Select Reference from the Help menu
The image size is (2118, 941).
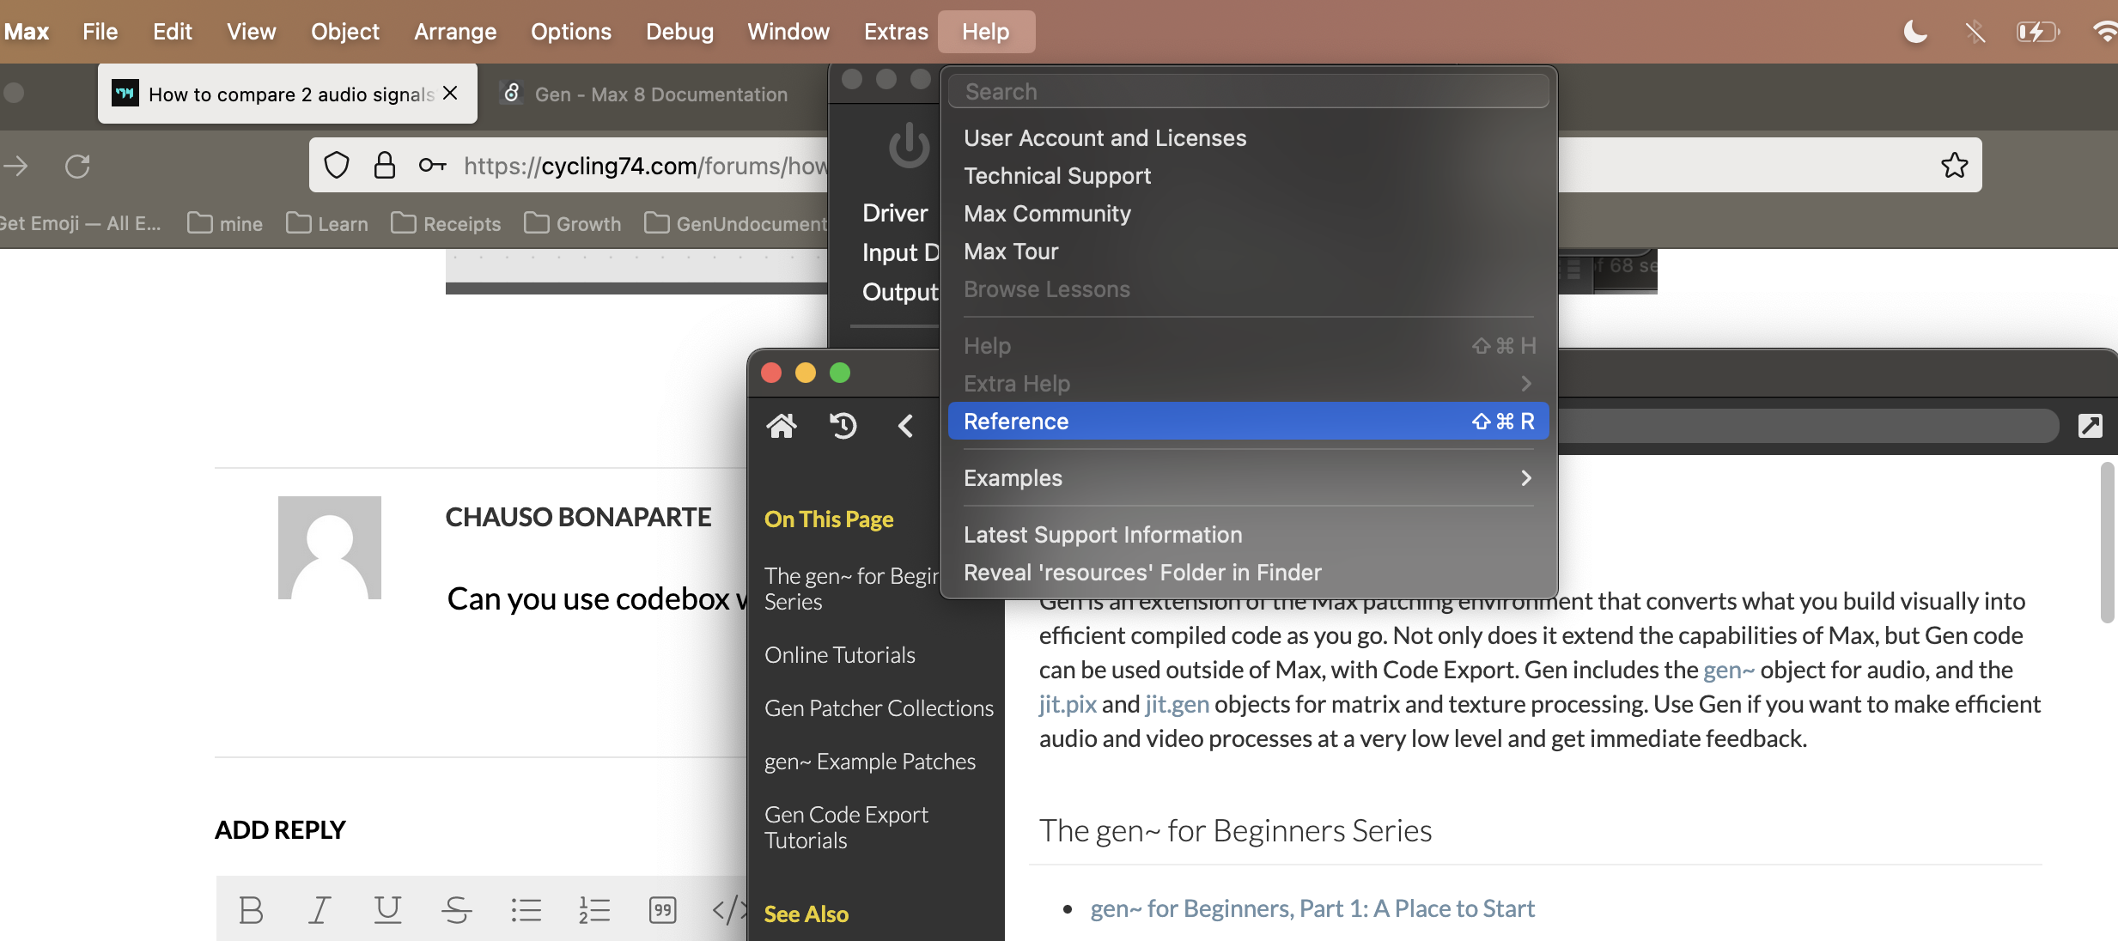click(x=1247, y=422)
